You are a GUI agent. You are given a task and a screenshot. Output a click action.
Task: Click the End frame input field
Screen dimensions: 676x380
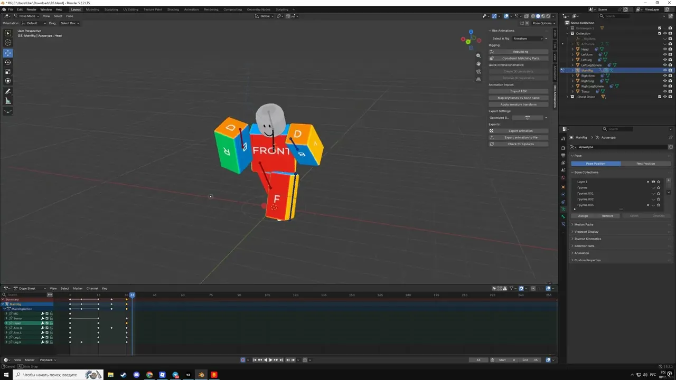pos(530,360)
